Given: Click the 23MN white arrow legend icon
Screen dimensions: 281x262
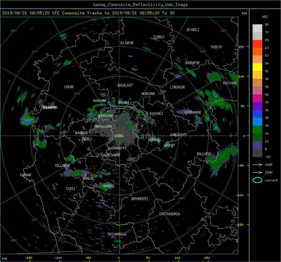Looking at the screenshot, I should click(257, 172).
